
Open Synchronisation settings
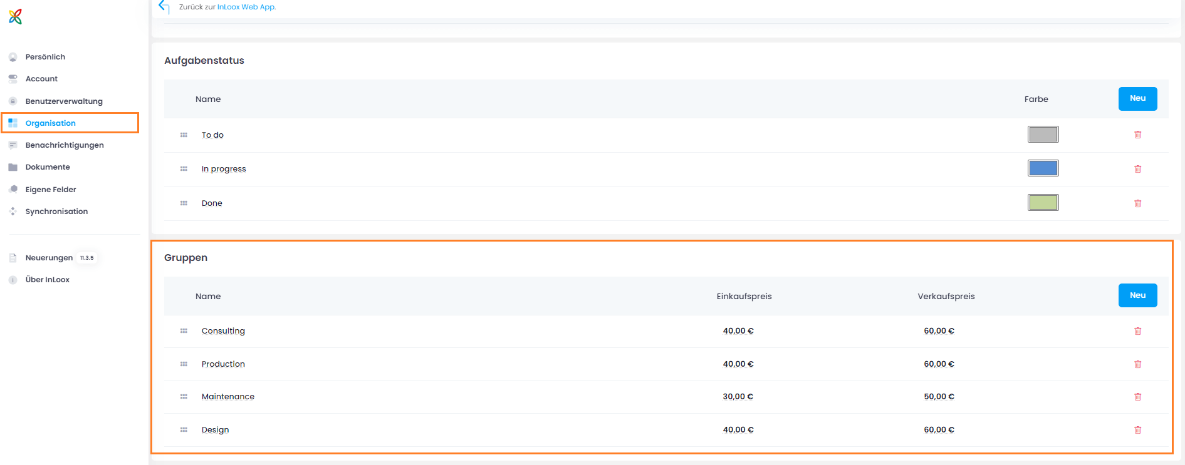56,212
